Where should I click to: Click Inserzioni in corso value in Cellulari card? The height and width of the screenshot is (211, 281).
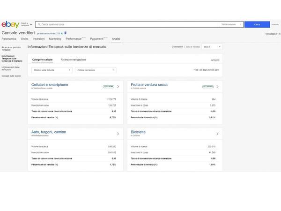click(112, 105)
